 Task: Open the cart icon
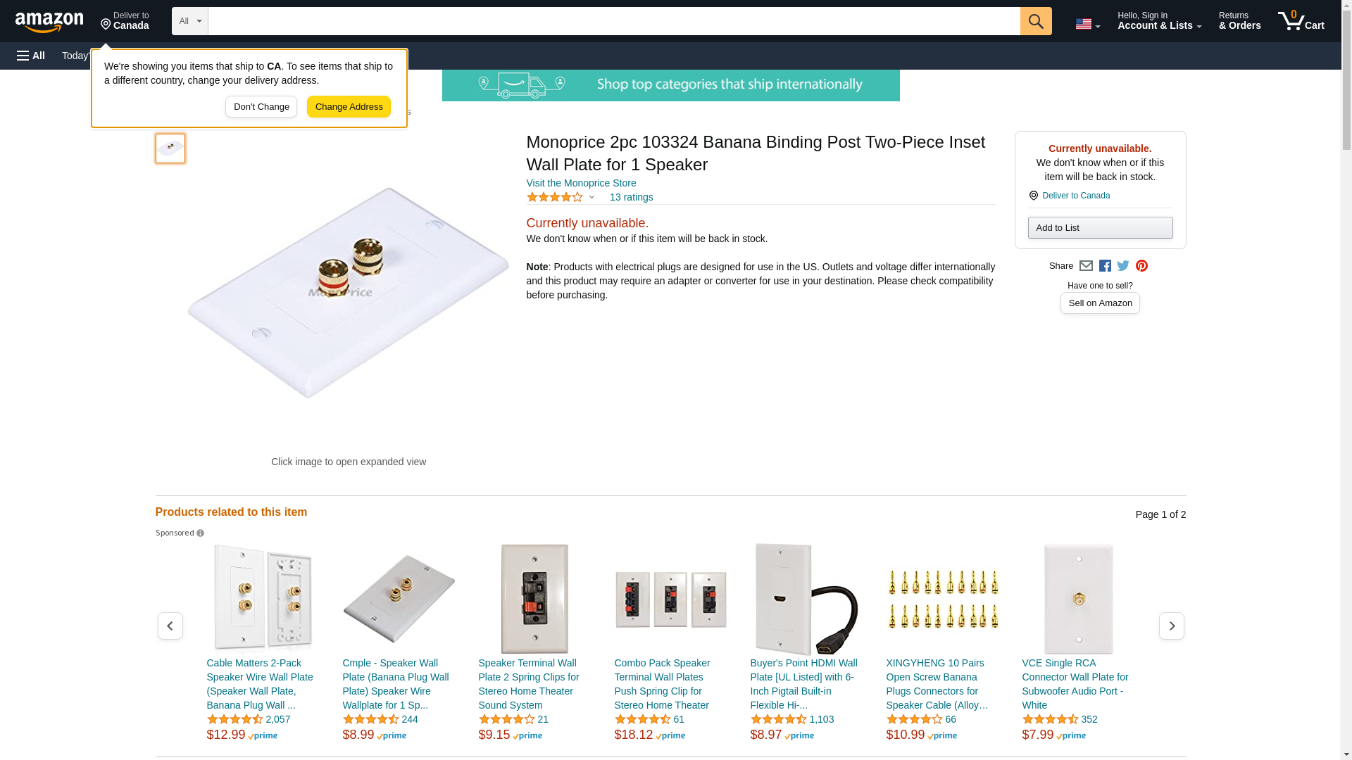(1301, 21)
